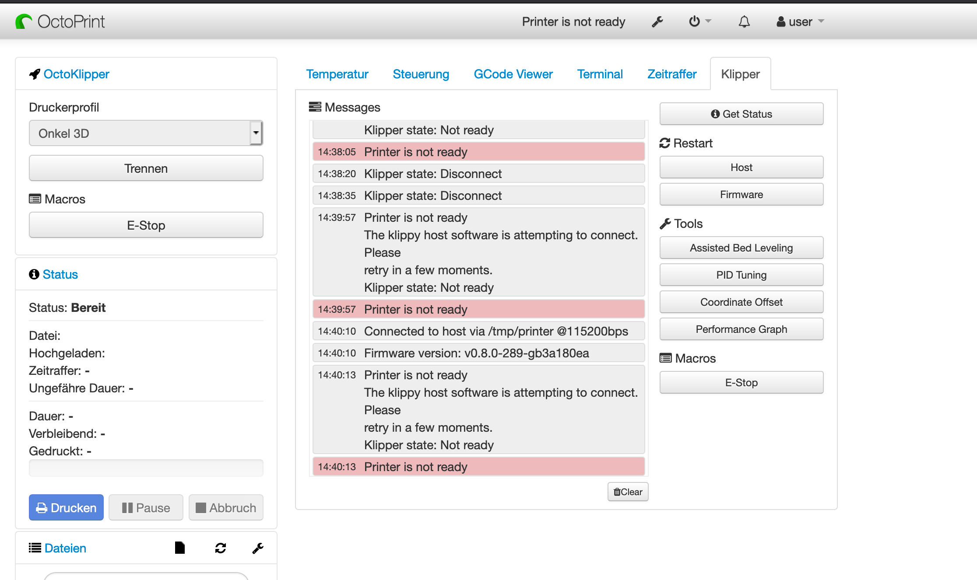
Task: Switch to the Terminal tab
Action: pos(600,73)
